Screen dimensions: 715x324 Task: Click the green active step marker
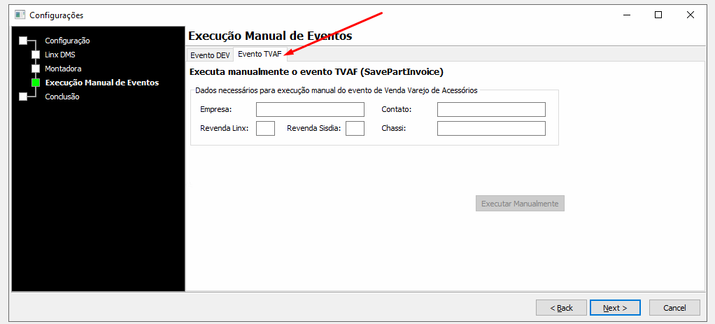click(x=36, y=83)
